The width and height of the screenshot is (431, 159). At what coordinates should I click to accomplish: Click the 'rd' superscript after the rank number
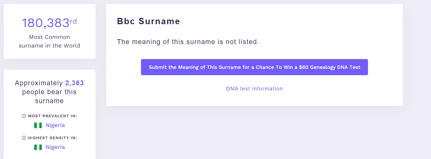click(73, 21)
